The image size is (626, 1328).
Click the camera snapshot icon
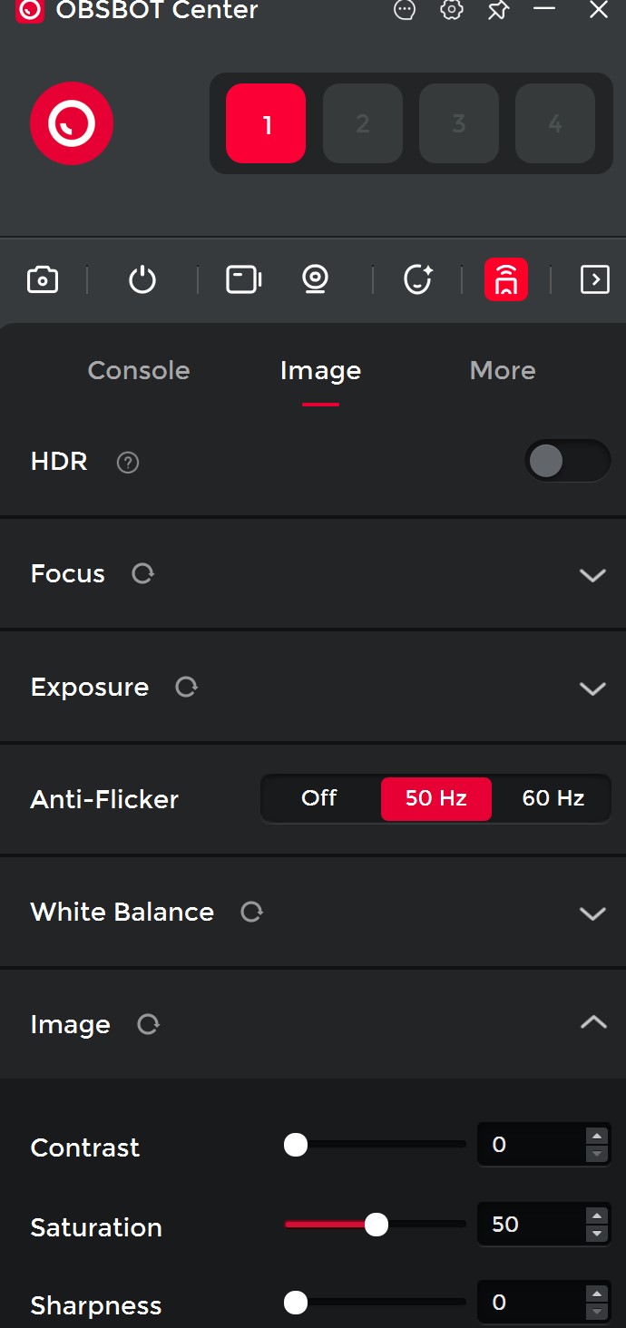[x=43, y=279]
